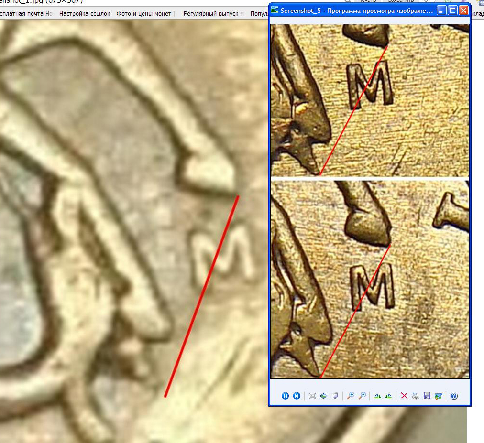The image size is (484, 443).
Task: Open the "платная почта" bookmark
Action: (26, 14)
